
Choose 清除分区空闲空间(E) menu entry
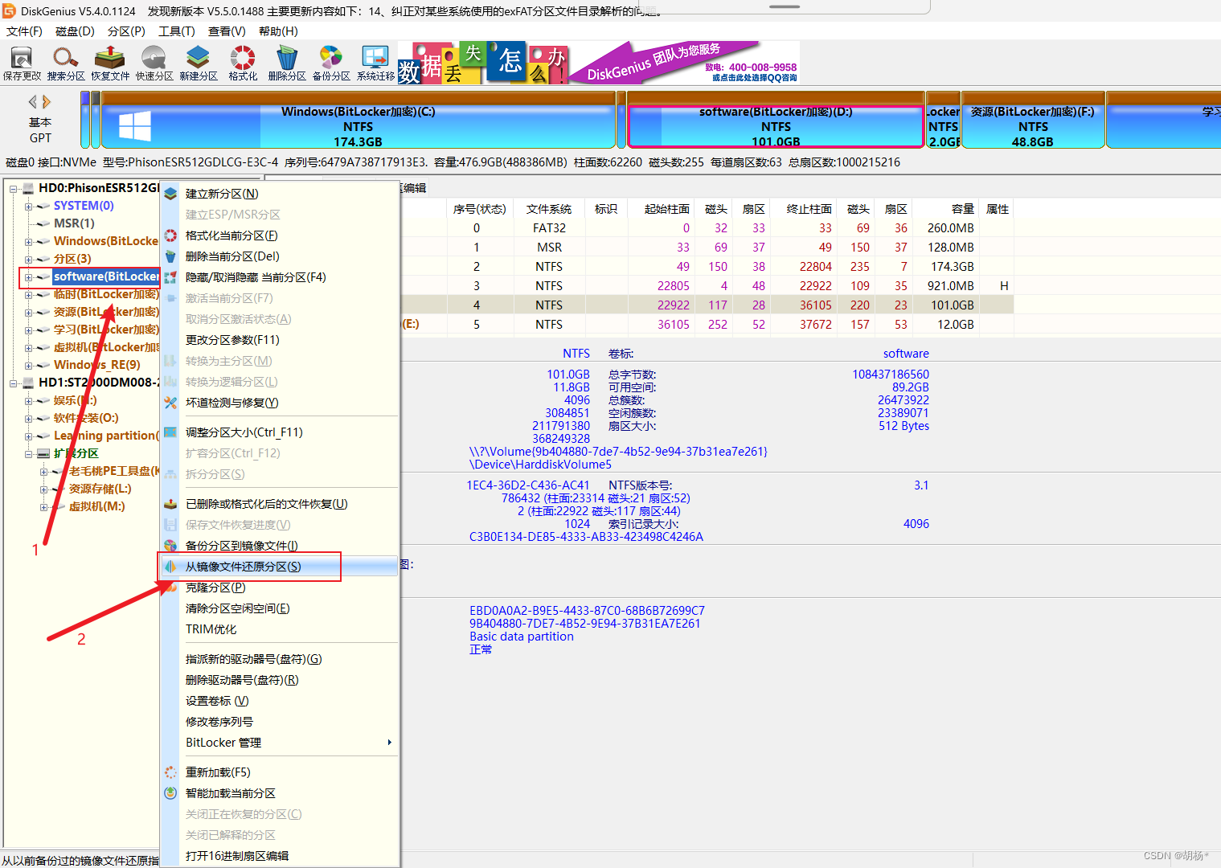280,608
